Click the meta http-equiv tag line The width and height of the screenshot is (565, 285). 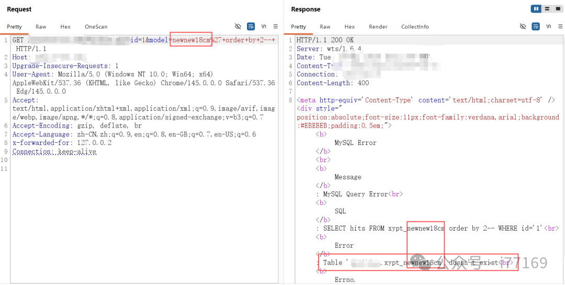pyautogui.click(x=426, y=100)
